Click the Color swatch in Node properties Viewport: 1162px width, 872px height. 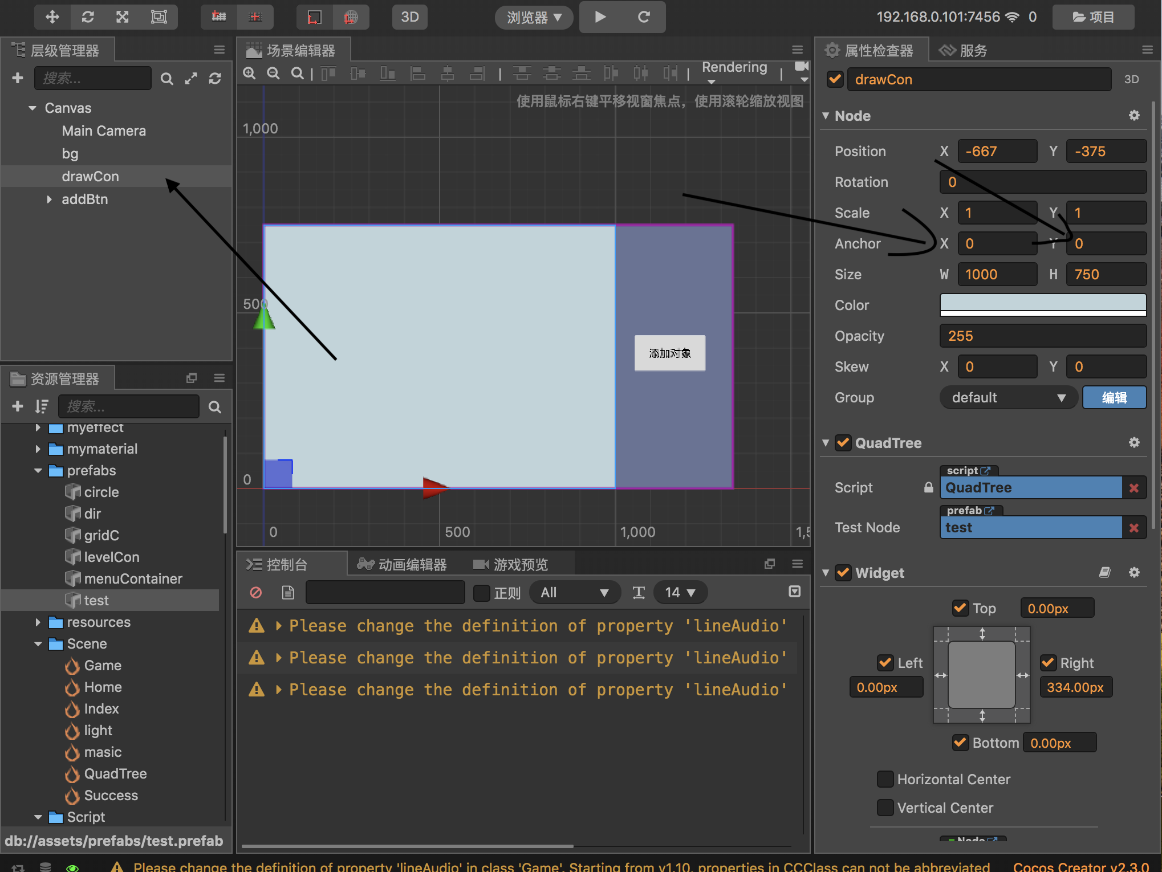point(1045,305)
